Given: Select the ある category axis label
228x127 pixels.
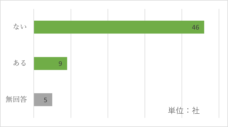Looking at the screenshot, I should click(x=20, y=63).
